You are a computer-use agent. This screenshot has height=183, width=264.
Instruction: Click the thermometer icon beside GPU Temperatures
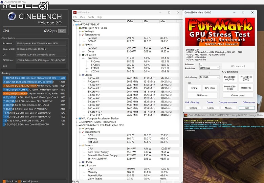point(83,132)
